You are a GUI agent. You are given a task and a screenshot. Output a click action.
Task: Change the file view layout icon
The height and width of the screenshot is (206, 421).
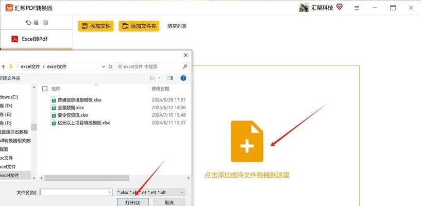point(153,78)
